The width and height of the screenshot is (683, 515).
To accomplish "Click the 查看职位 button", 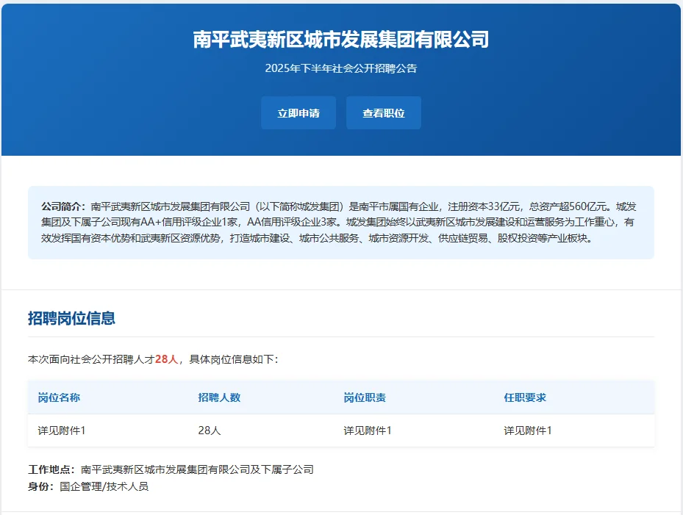I will coord(383,112).
